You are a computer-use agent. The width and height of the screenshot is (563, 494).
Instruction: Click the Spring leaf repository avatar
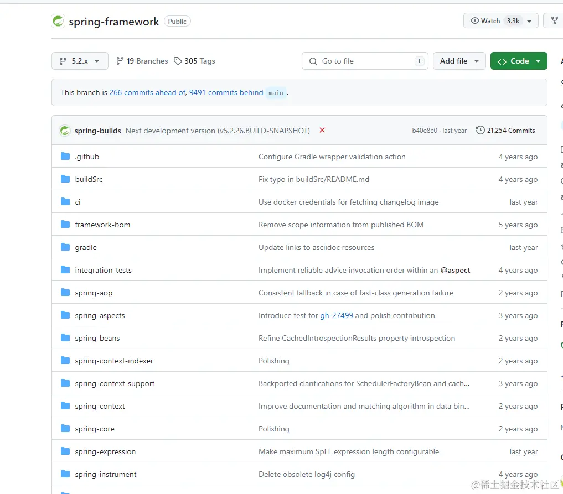58,21
